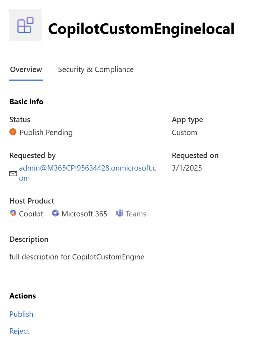Click the orange Publish Pending status icon
The height and width of the screenshot is (344, 255).
pos(13,132)
